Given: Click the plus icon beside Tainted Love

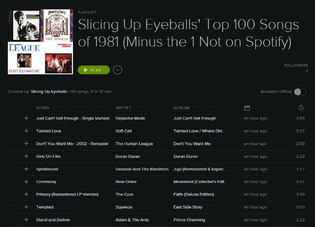Looking at the screenshot, I should click(x=26, y=131).
